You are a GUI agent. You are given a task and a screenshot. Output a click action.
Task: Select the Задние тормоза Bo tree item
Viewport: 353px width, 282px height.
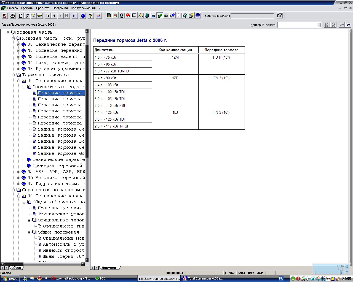pos(61,141)
